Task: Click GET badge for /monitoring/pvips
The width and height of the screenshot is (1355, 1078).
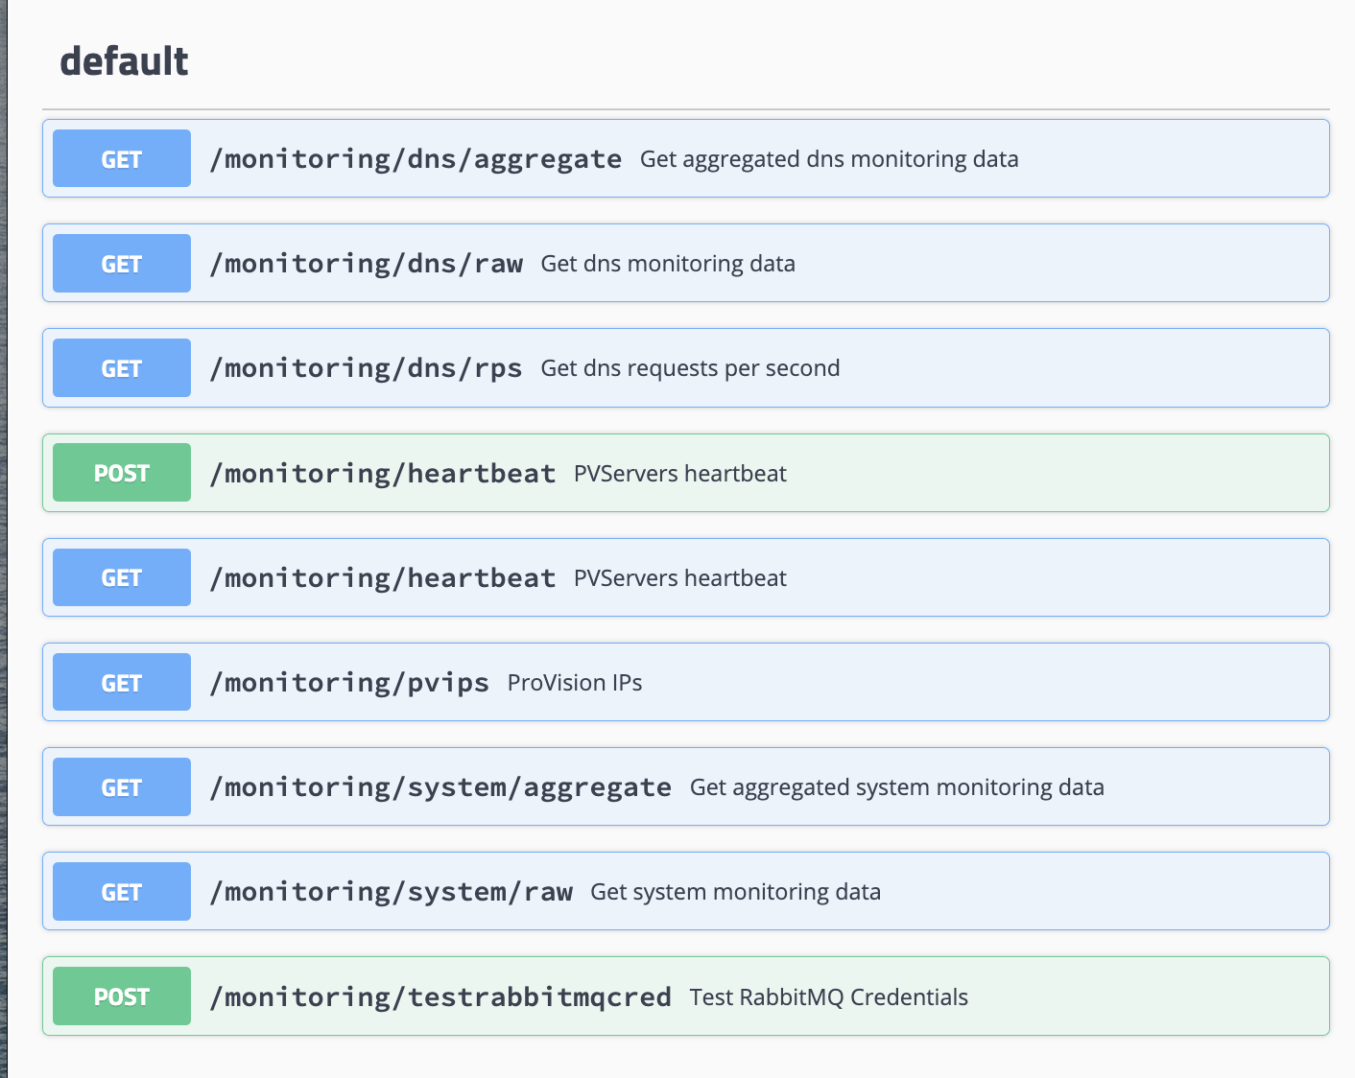Action: 122,683
